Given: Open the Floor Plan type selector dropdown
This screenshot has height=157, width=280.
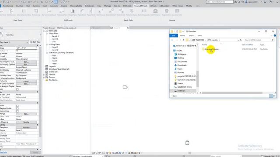Looking at the screenshot, I should pyautogui.click(x=40, y=35).
